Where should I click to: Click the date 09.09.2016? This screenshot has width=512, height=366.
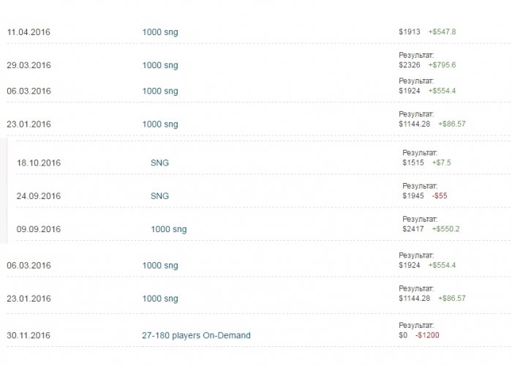pyautogui.click(x=39, y=229)
